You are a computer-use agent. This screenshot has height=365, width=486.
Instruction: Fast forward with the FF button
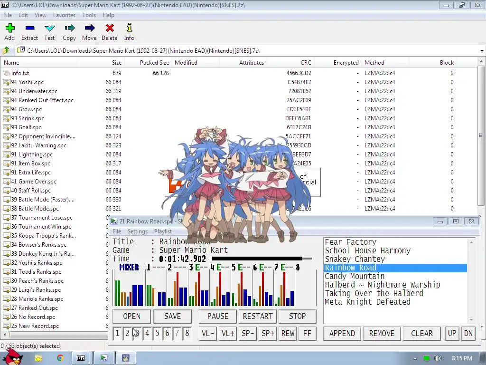coord(307,334)
